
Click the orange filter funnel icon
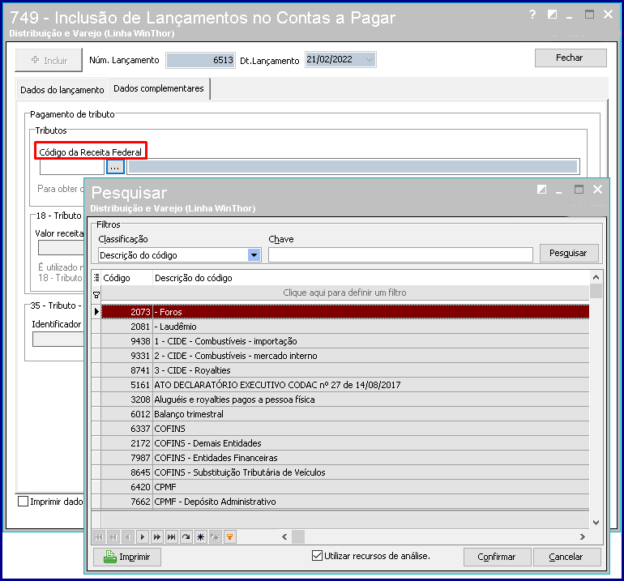[x=229, y=536]
